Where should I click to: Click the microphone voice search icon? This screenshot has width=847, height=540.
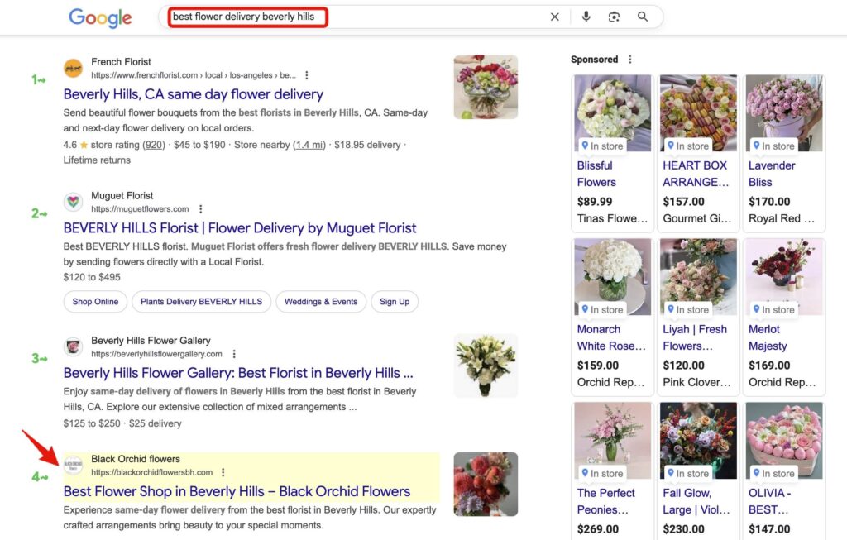tap(586, 17)
